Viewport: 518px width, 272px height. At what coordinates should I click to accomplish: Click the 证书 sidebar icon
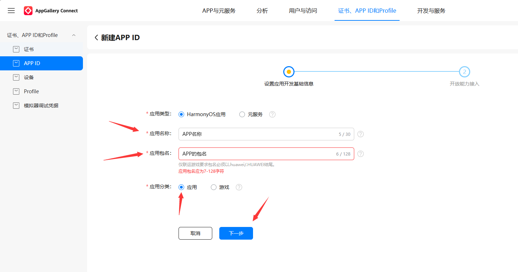[x=16, y=49]
